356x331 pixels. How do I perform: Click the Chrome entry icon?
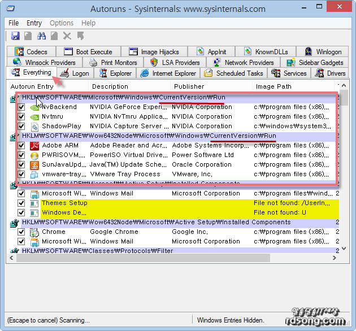34,232
